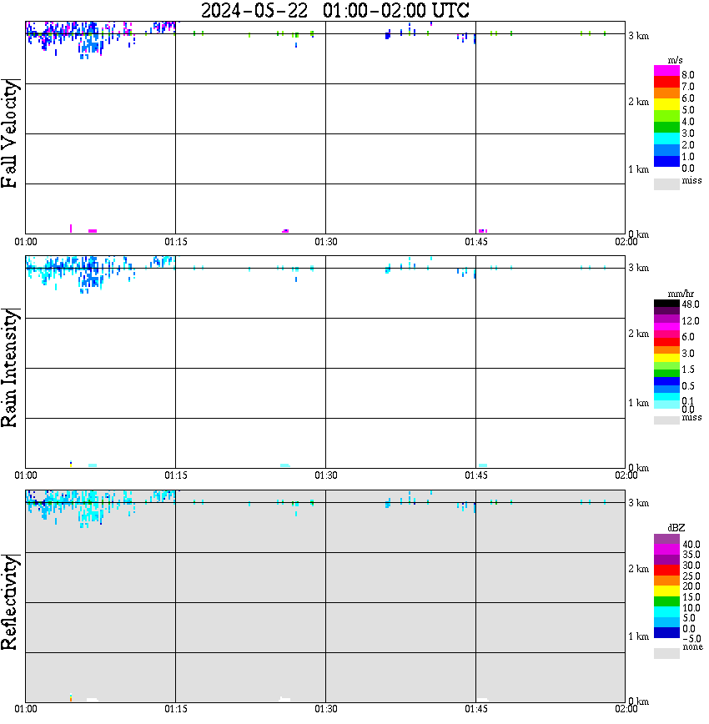
Task: Select the yellow swatch in the m/s legend
Action: tap(666, 104)
